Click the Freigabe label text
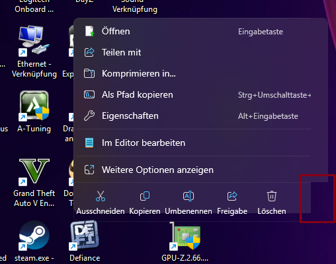Viewport: 336px width, 264px height. [x=232, y=211]
